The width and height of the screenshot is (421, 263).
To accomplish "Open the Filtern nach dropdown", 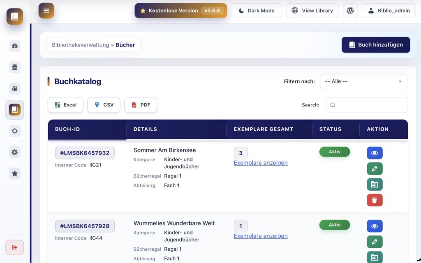I will (x=364, y=81).
